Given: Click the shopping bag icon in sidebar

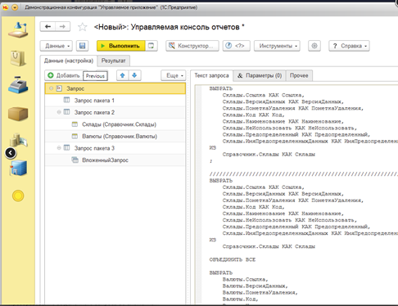Looking at the screenshot, I should [x=18, y=58].
